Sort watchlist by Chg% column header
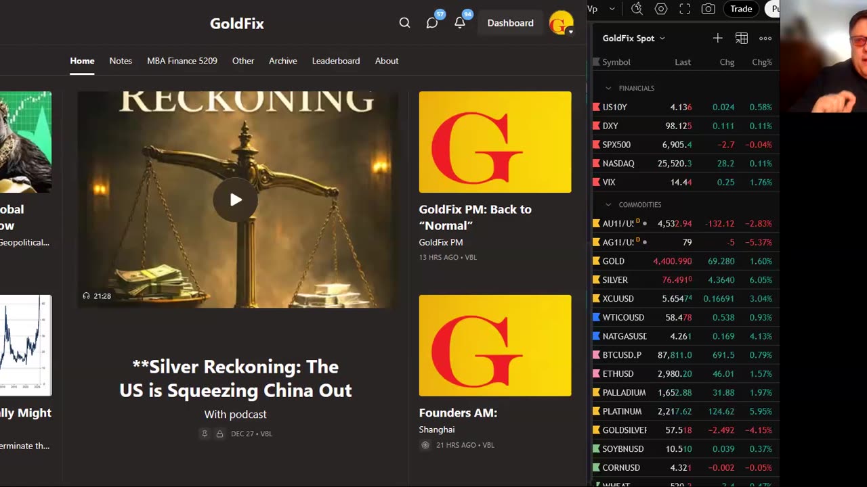Screen dimensions: 867x487 click(x=762, y=62)
